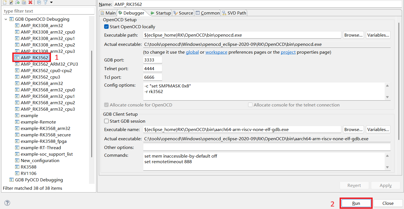Click the configuration tree vertical scrollbar
Viewport: 404px width, 209px height.
tap(92, 103)
